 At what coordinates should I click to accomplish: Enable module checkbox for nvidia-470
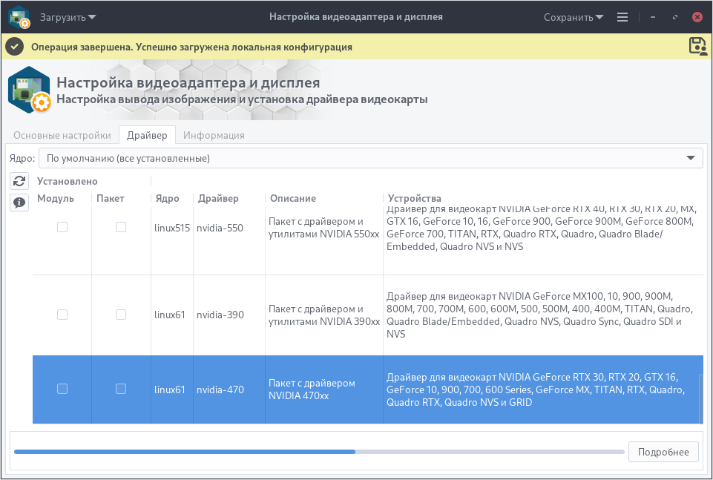pos(62,389)
